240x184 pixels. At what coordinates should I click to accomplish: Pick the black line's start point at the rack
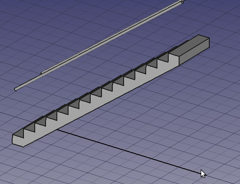tap(58, 130)
